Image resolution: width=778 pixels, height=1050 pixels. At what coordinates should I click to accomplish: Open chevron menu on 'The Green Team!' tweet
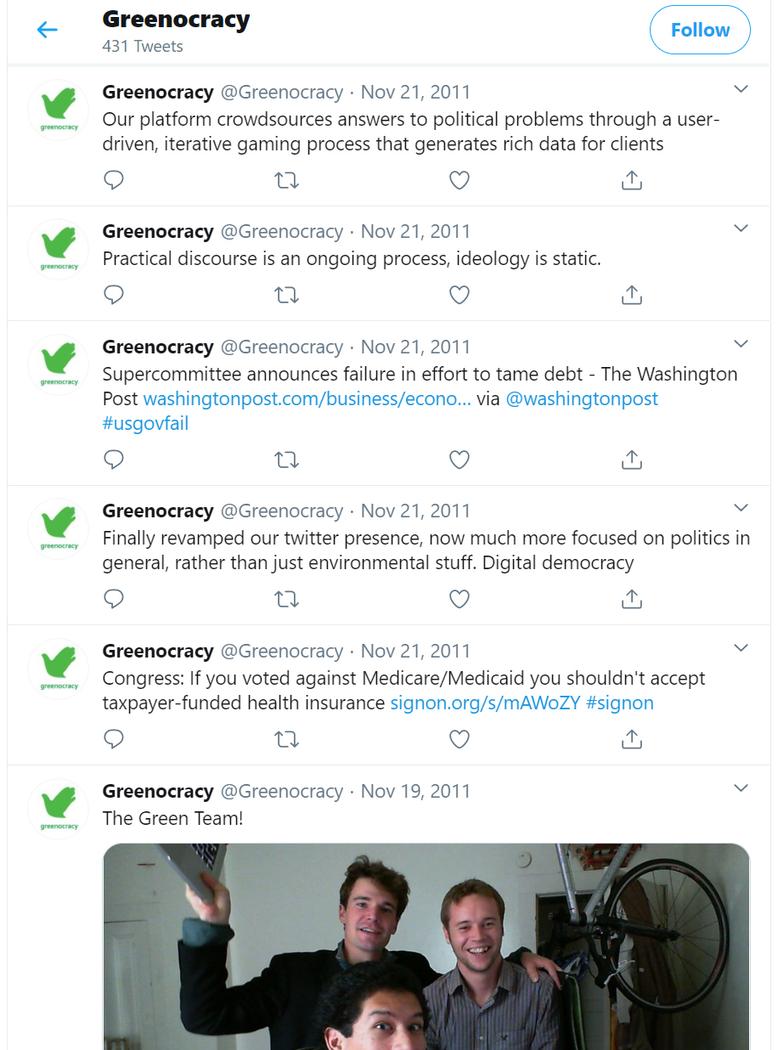click(x=741, y=788)
